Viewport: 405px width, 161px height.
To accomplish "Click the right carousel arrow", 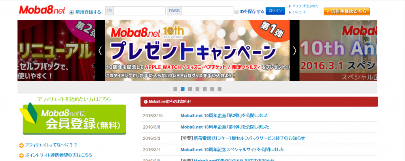I will pos(295,51).
